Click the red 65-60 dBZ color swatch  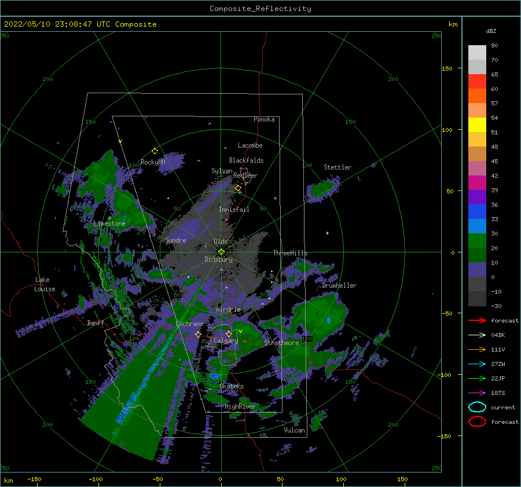477,82
